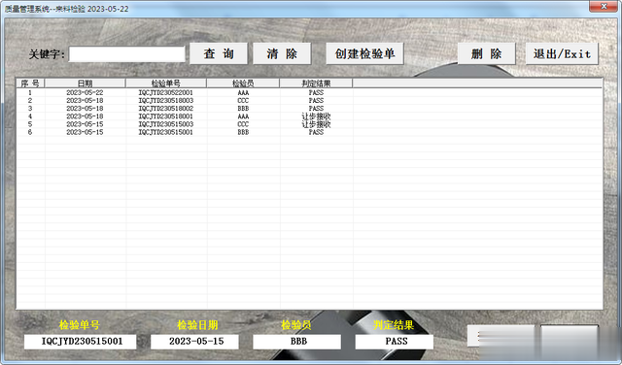The height and width of the screenshot is (365, 622).
Task: Open 创建检验单 to create inspection form
Action: (365, 54)
